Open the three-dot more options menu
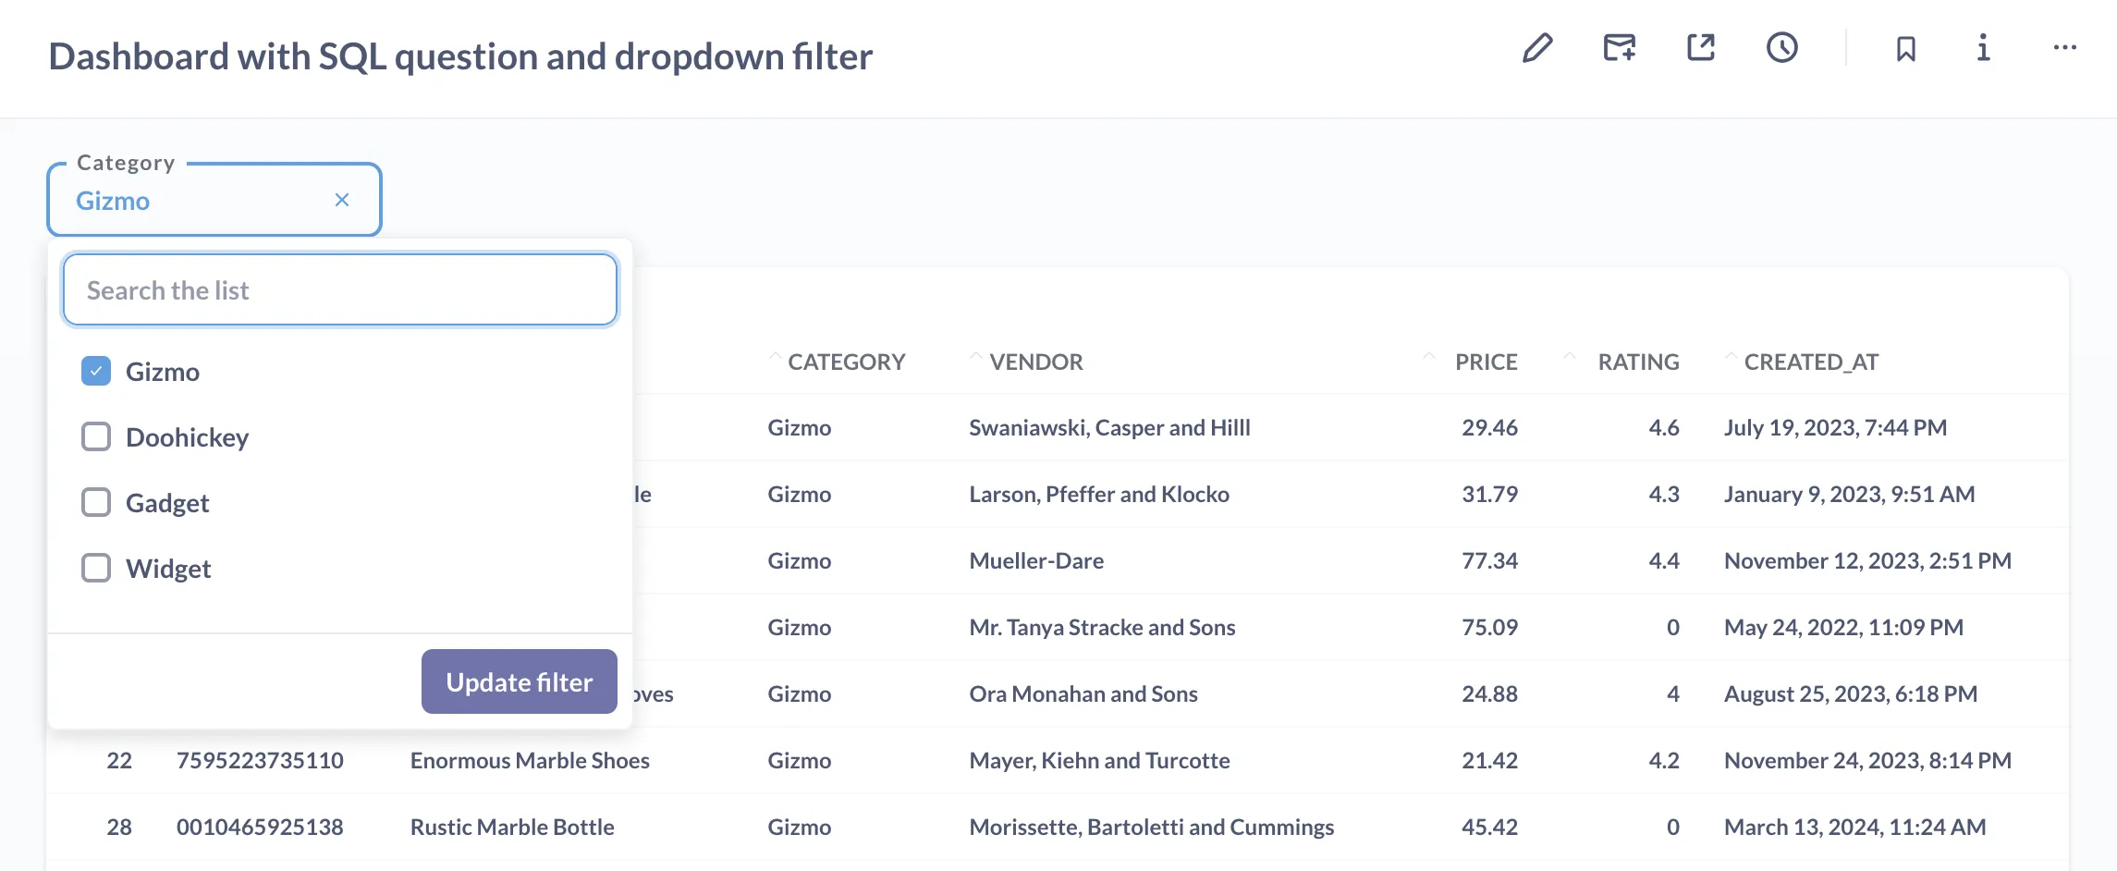This screenshot has height=871, width=2117. [x=2064, y=48]
